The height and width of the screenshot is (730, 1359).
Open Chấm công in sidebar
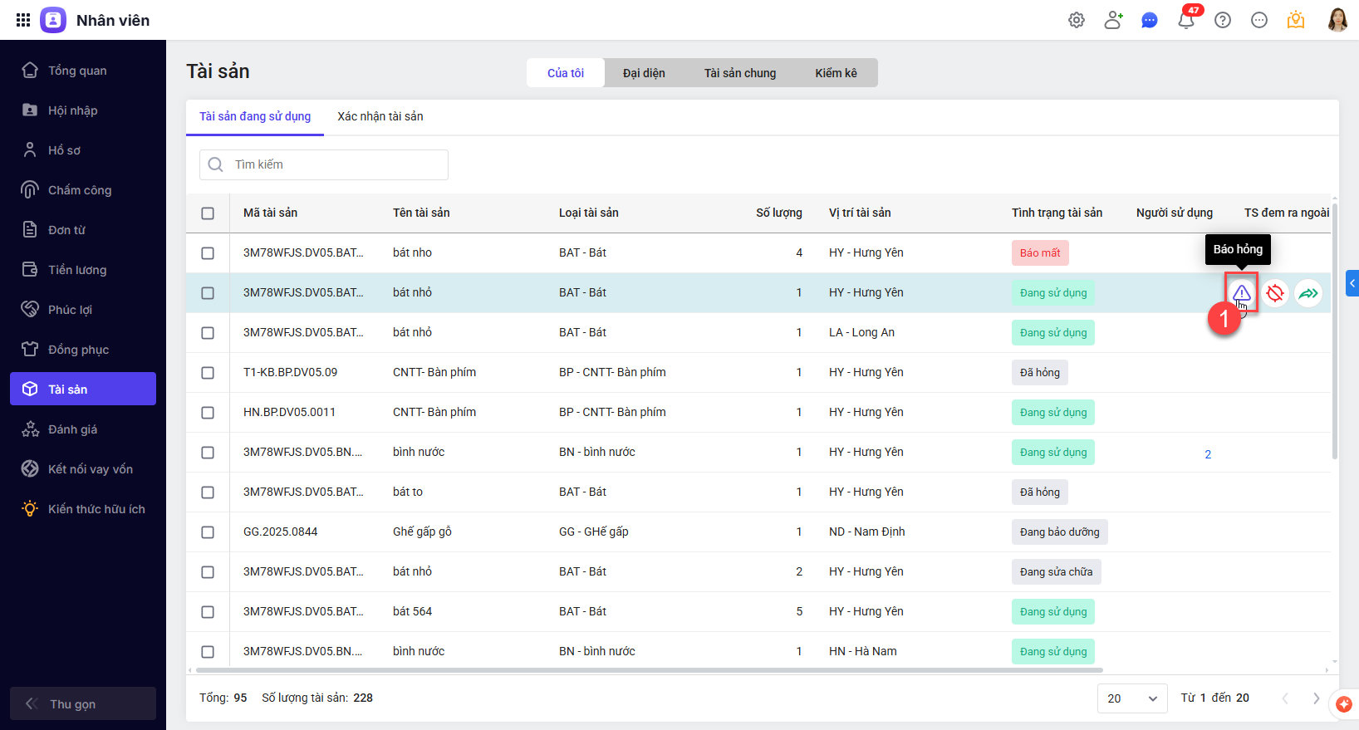(x=80, y=190)
